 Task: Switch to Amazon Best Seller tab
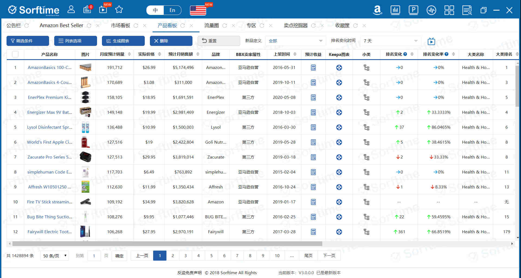pyautogui.click(x=62, y=26)
